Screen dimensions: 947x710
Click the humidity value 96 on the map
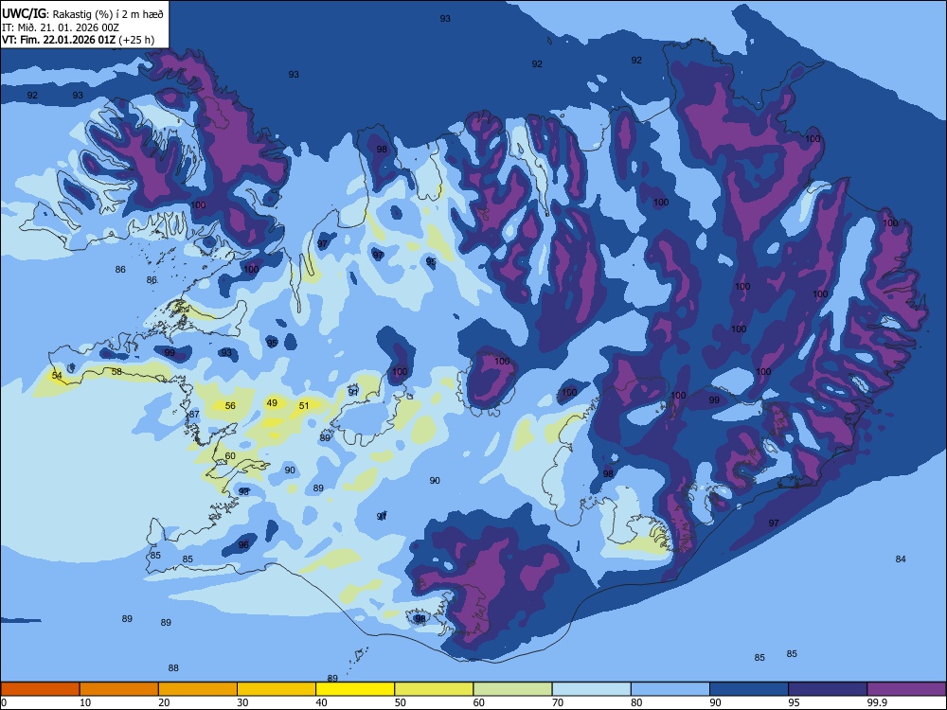tap(243, 544)
